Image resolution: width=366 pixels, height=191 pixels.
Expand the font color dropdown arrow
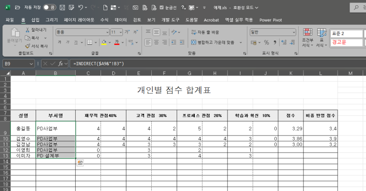coord(122,42)
